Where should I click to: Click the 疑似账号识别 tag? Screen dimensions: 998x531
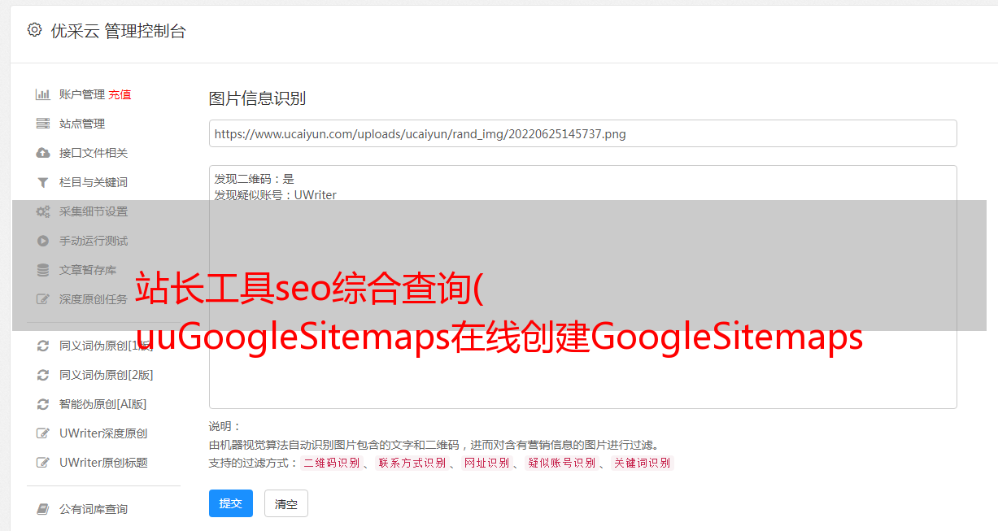562,463
